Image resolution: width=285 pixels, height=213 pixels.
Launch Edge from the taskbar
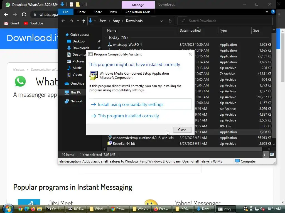point(27,209)
